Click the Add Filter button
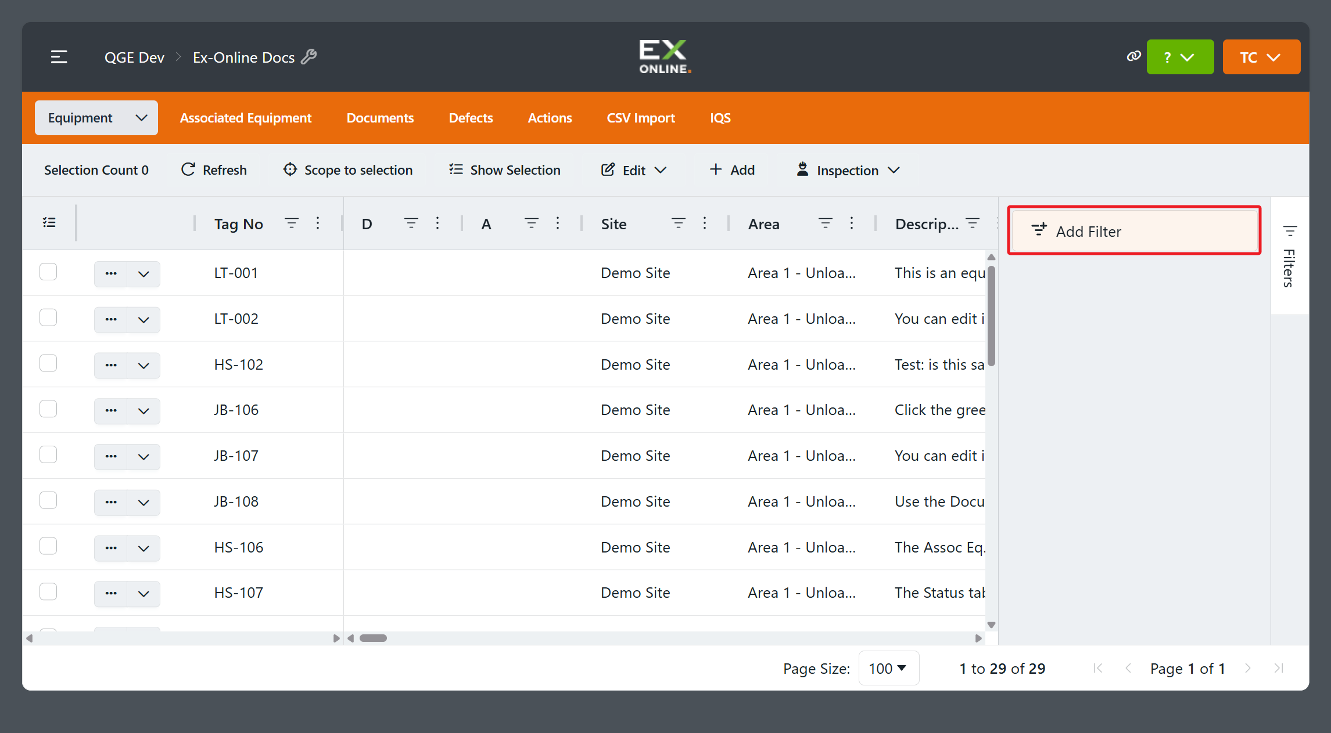Screen dimensions: 1331x733 [1134, 231]
